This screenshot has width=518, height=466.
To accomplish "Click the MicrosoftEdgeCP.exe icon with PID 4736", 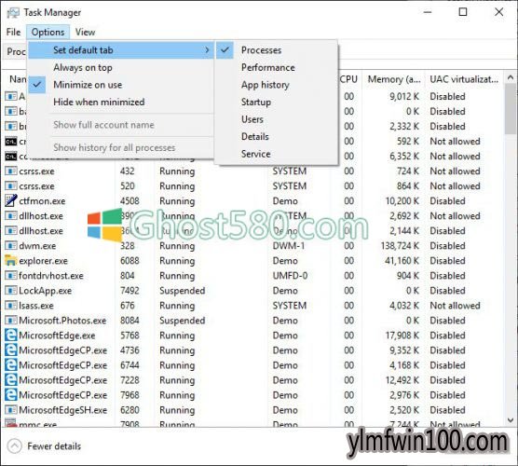I will click(11, 350).
